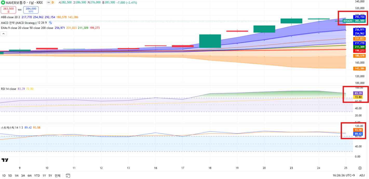Select the 5D date range

click(10, 176)
